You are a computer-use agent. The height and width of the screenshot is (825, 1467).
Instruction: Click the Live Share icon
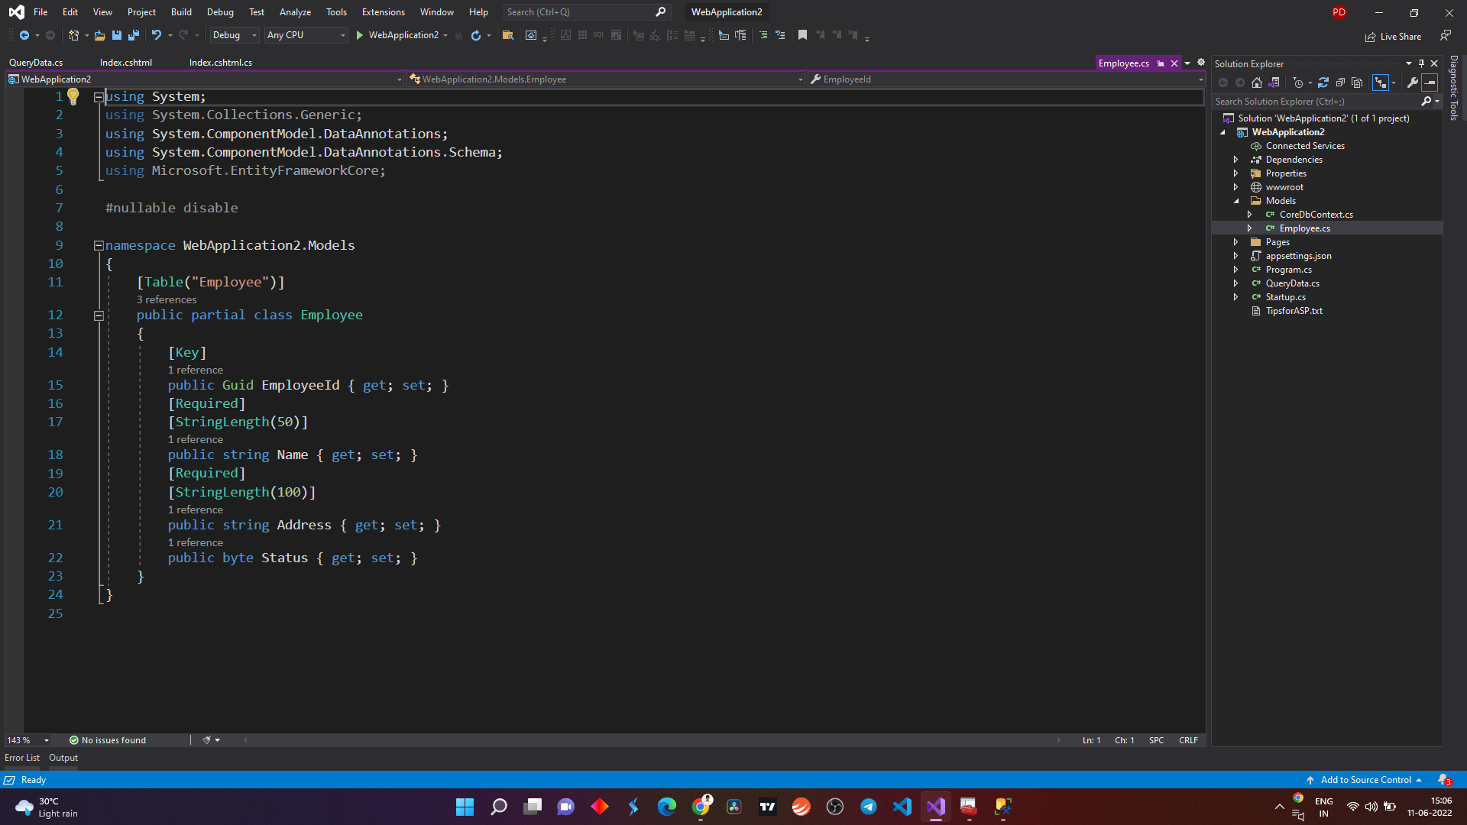pos(1370,37)
